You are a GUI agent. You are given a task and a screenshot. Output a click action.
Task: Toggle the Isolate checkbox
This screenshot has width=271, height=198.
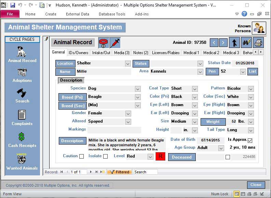(x=106, y=157)
